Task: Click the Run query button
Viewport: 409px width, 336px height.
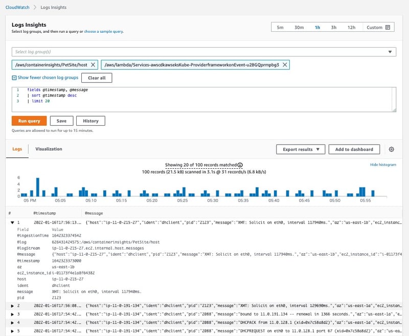Action: 29,121
